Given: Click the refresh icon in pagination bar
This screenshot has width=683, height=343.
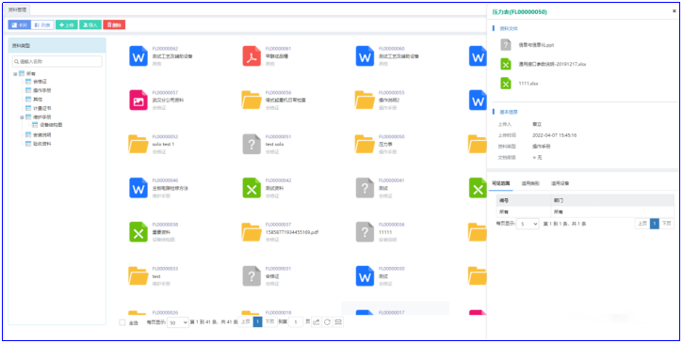Looking at the screenshot, I should point(327,322).
